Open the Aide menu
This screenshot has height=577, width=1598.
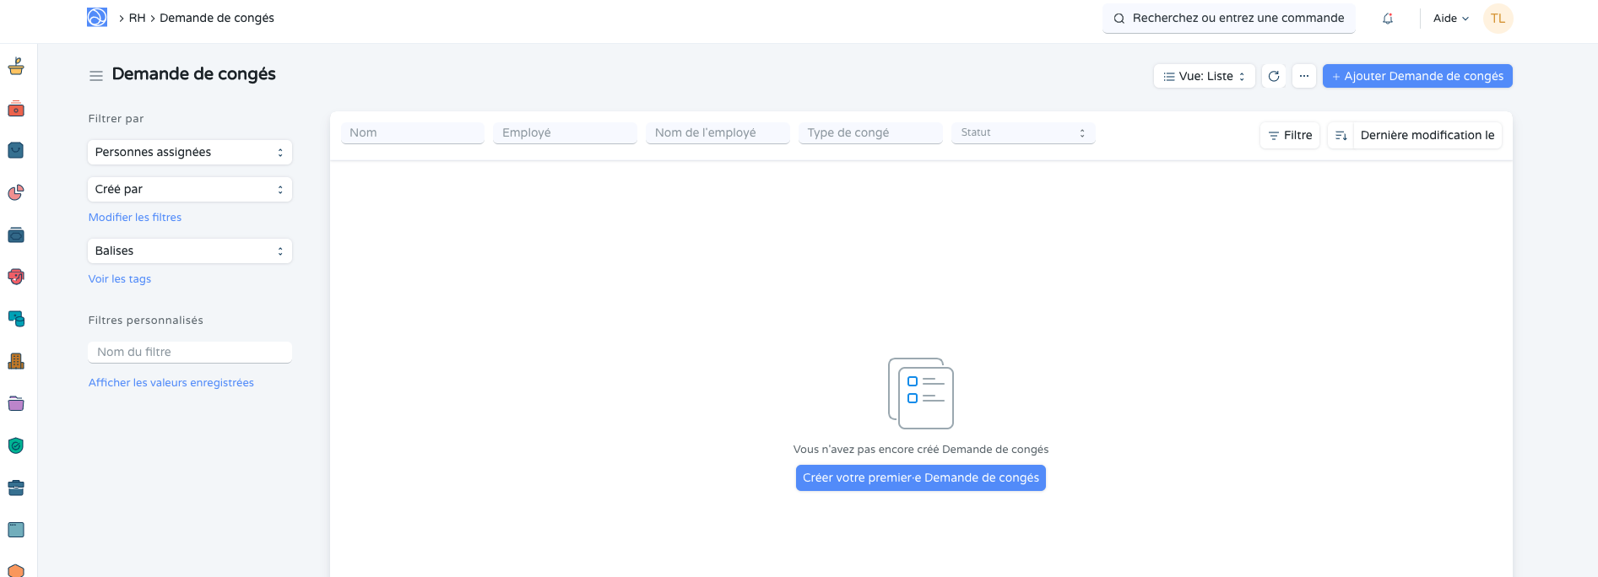click(1450, 19)
